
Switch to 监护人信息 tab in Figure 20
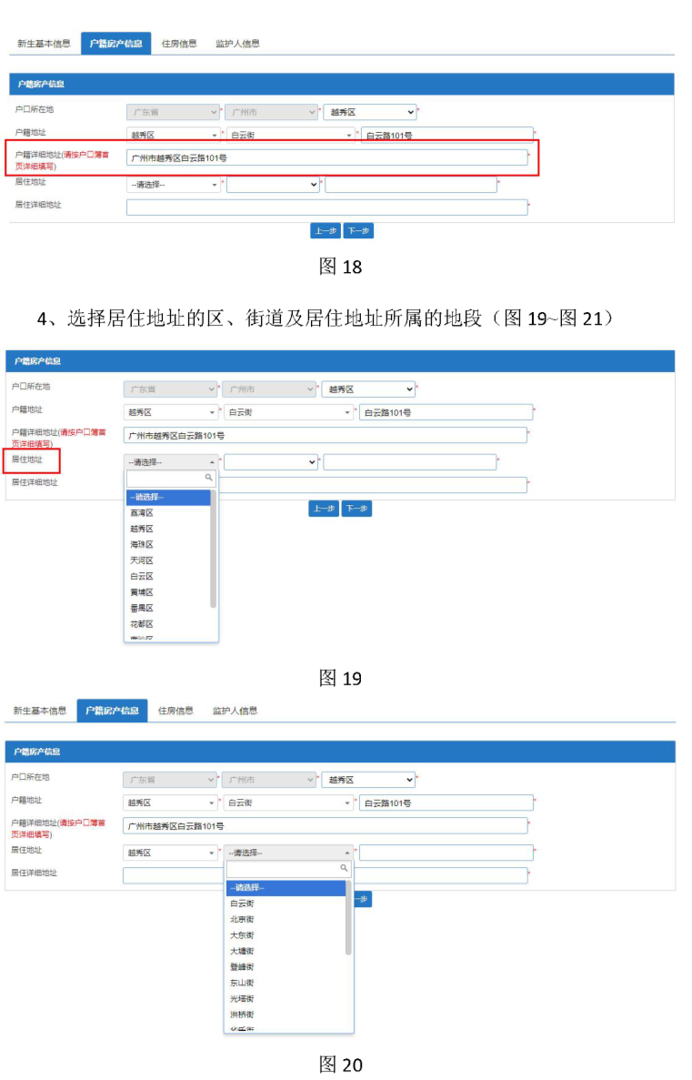click(235, 711)
